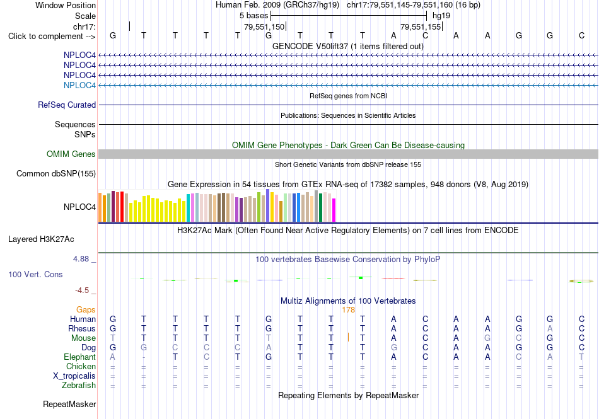Open 'Publications: Sequences in Scientific Articles' title
The width and height of the screenshot is (599, 419).
click(x=348, y=115)
